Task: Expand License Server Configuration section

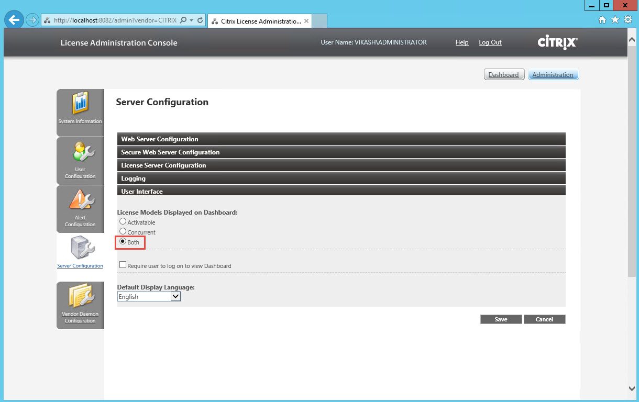Action: click(x=341, y=165)
